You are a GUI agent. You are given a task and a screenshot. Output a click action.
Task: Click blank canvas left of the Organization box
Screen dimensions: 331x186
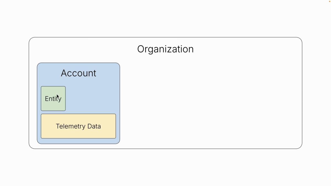coord(14,94)
